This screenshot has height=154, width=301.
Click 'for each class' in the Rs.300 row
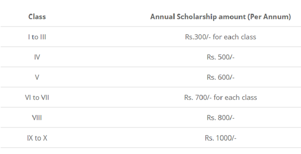pos(234,37)
